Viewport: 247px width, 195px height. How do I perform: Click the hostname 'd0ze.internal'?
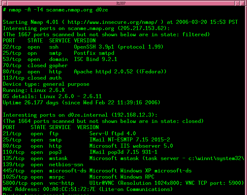[x=88, y=115]
